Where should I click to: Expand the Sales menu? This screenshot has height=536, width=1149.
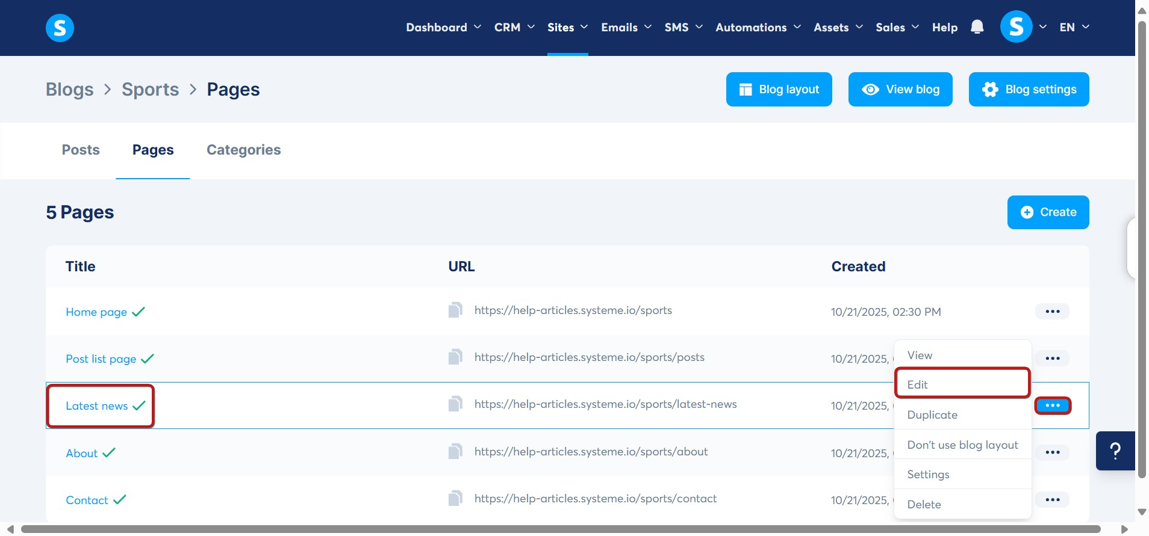click(897, 27)
